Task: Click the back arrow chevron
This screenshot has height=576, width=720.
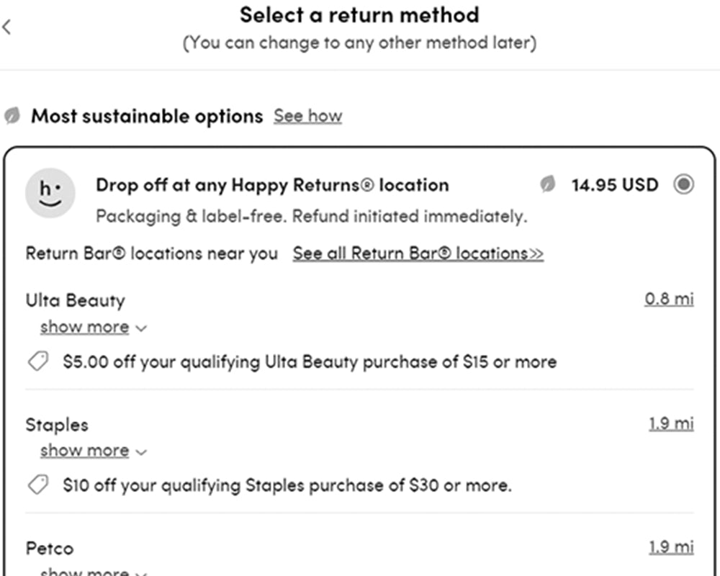Action: pyautogui.click(x=7, y=27)
